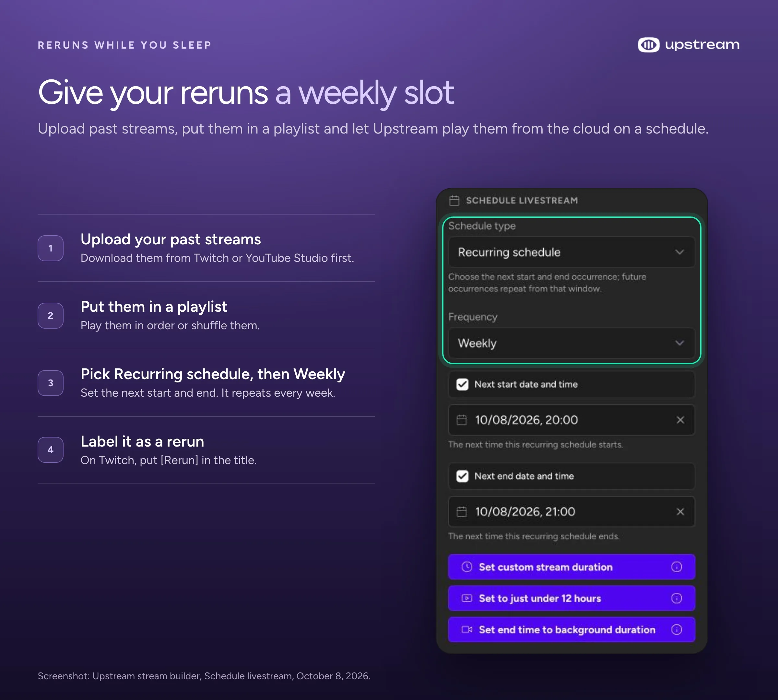The width and height of the screenshot is (778, 700).
Task: Click clock icon on custom stream duration
Action: (x=467, y=567)
